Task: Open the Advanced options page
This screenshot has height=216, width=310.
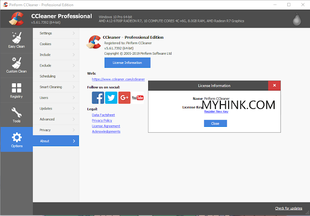Action: [x=56, y=119]
